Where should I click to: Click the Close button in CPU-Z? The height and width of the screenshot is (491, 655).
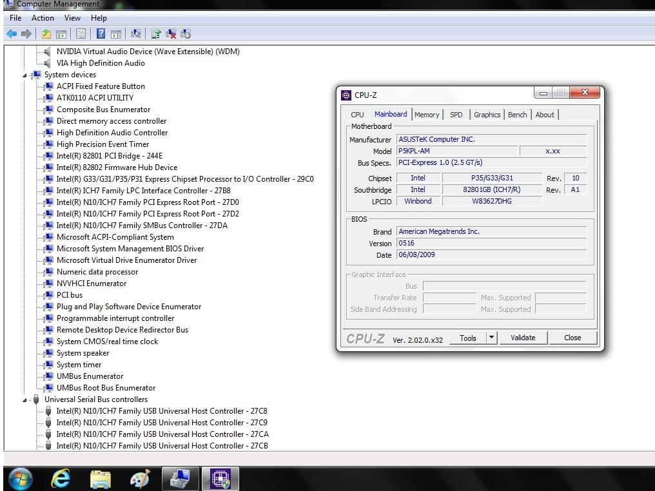[x=572, y=338]
